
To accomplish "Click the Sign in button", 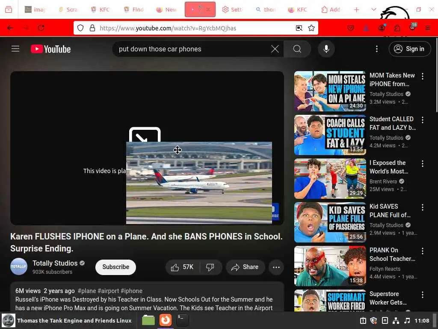I will point(409,49).
